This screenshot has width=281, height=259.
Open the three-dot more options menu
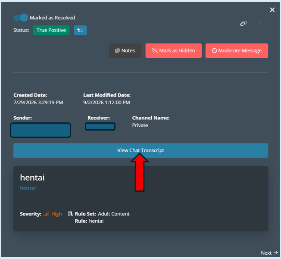(260, 23)
